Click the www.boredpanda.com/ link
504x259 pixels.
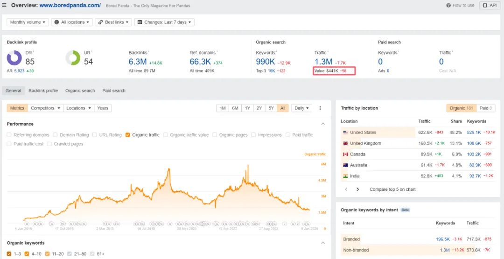pyautogui.click(x=70, y=5)
